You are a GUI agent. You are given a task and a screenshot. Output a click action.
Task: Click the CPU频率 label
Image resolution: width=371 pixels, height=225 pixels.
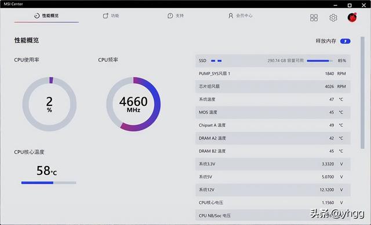(108, 60)
